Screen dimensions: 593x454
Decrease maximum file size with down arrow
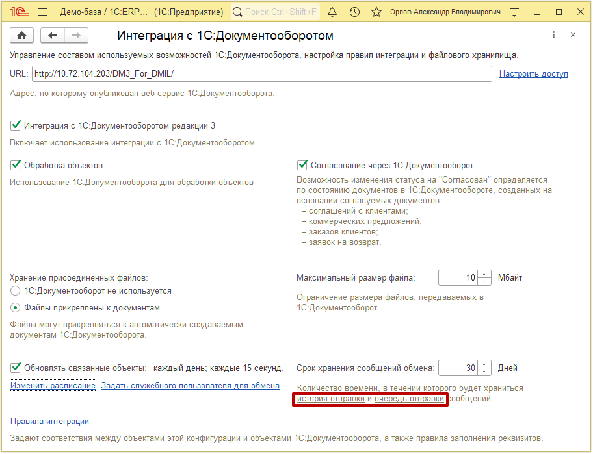[484, 281]
